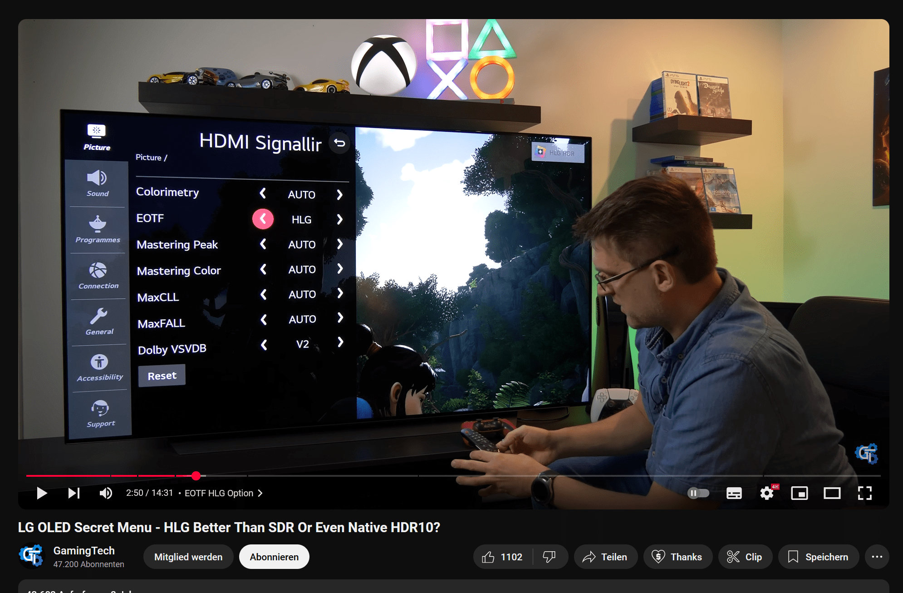The width and height of the screenshot is (903, 593).
Task: Enter fullscreen mode
Action: [865, 493]
